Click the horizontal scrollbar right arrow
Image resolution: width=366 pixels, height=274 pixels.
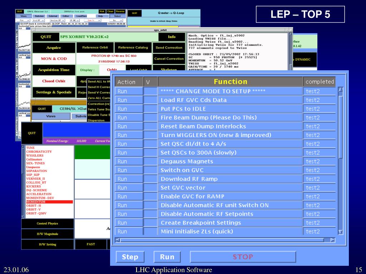(x=333, y=240)
